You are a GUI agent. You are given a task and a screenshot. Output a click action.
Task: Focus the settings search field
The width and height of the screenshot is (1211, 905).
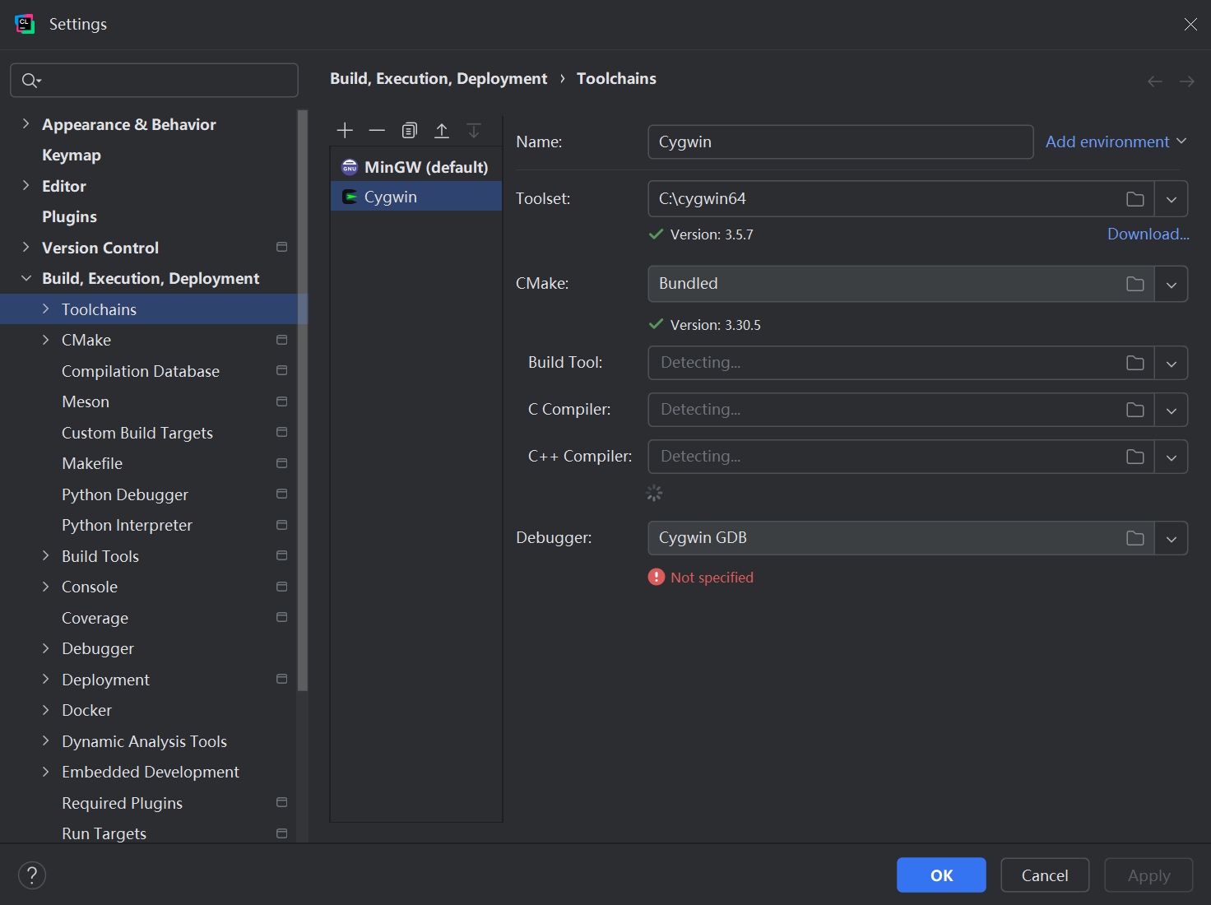click(165, 81)
